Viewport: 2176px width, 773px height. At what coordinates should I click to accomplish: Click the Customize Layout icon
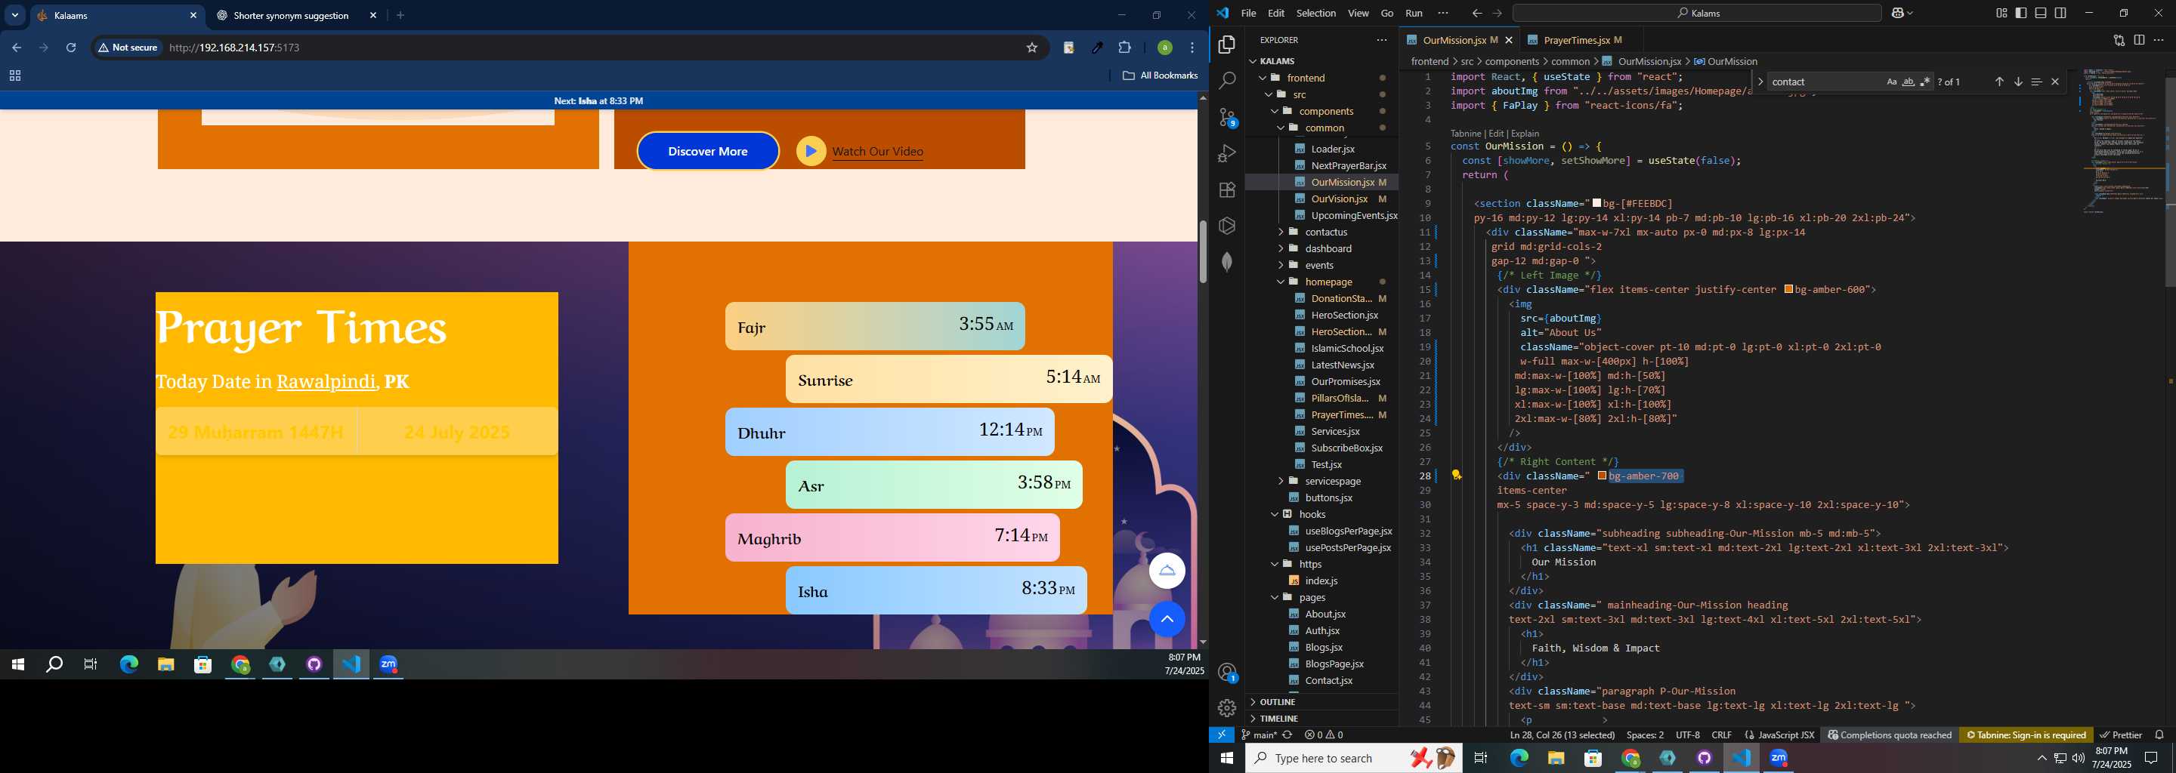point(2001,13)
